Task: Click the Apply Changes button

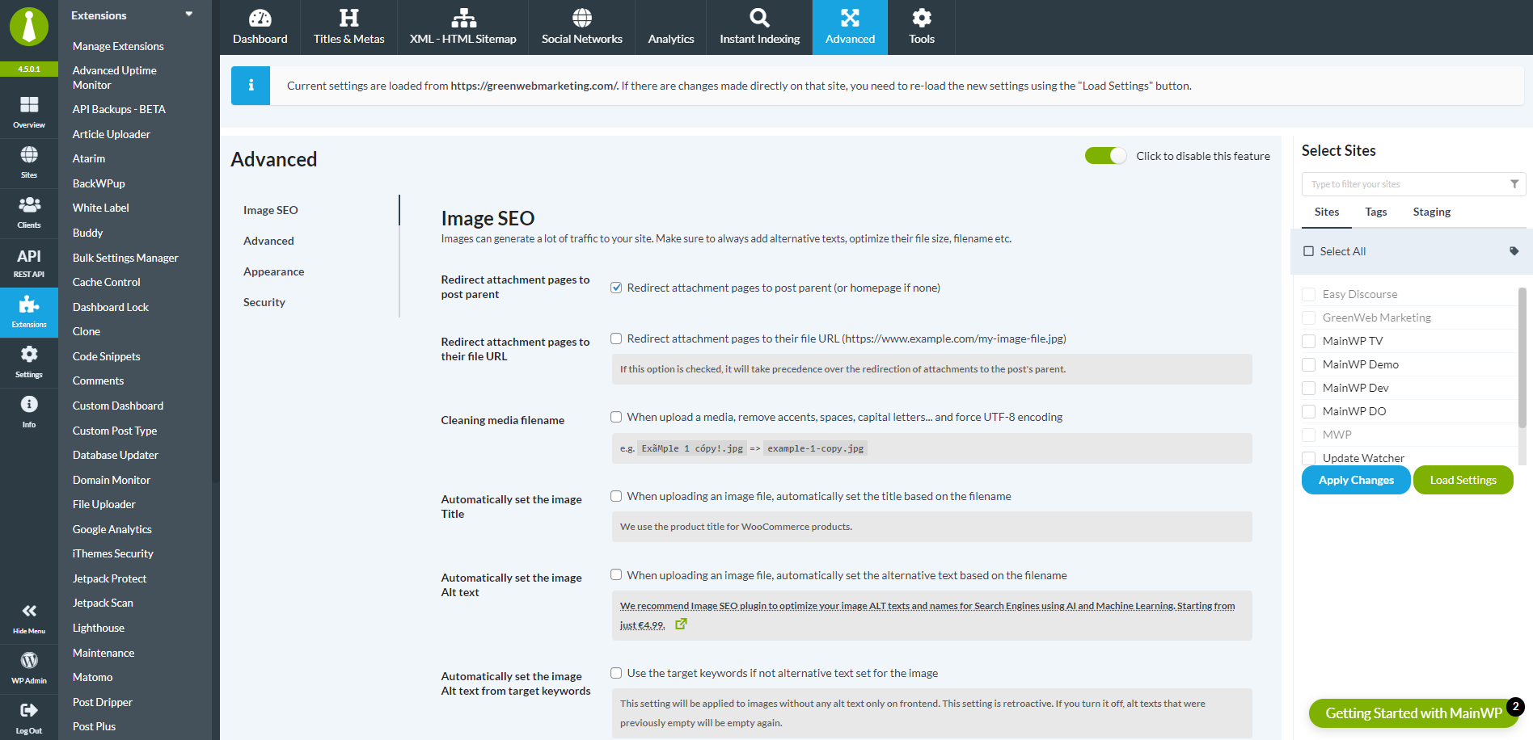Action: click(x=1356, y=480)
